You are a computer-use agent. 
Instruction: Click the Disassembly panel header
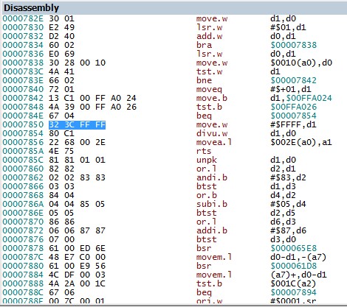(173, 8)
